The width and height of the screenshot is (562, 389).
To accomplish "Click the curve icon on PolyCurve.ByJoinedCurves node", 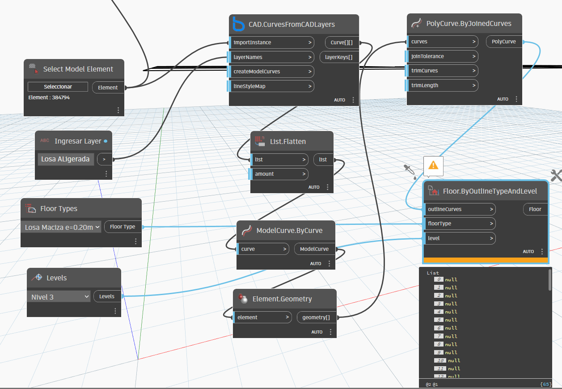I will click(416, 23).
